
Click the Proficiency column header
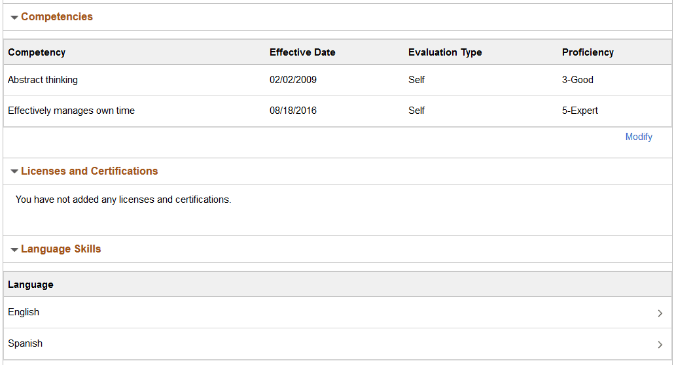pyautogui.click(x=588, y=52)
